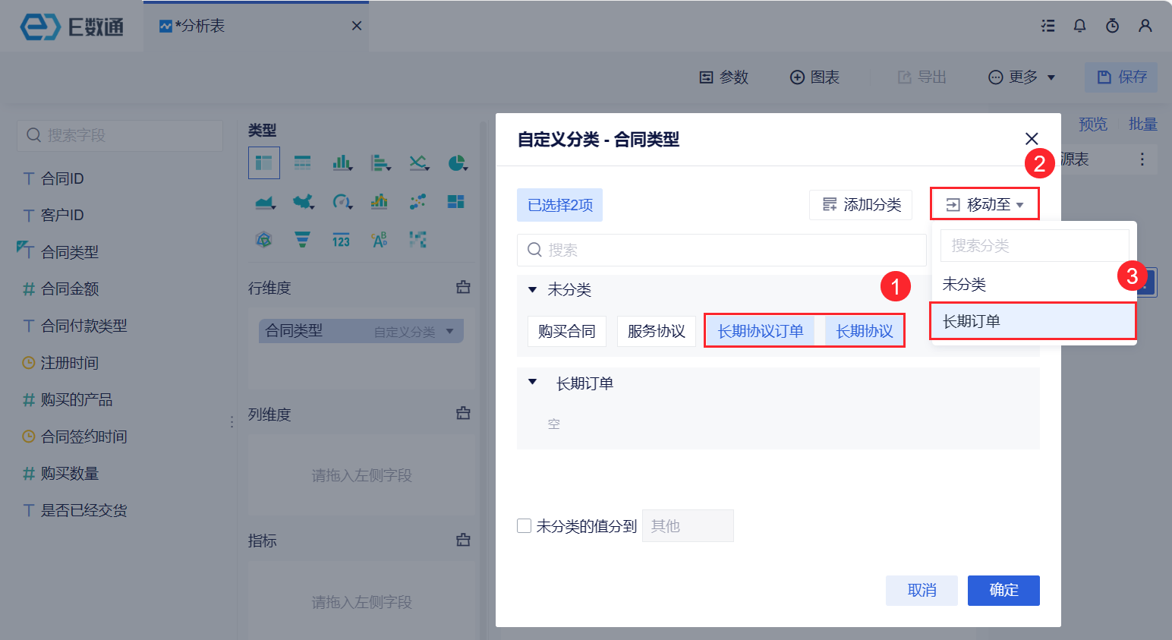1172x640 pixels.
Task: Click the row dimension settings icon
Action: coord(463,287)
